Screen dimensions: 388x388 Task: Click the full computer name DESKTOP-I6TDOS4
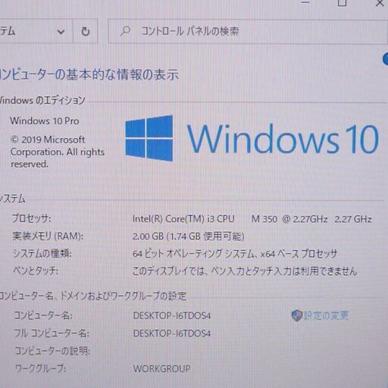[x=172, y=333]
